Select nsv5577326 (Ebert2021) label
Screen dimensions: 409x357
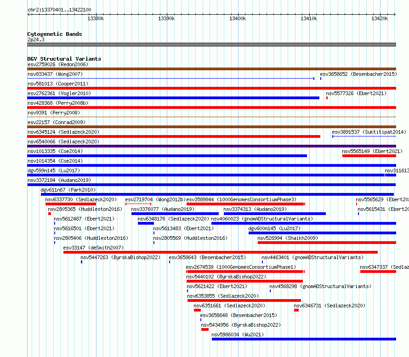coord(356,93)
